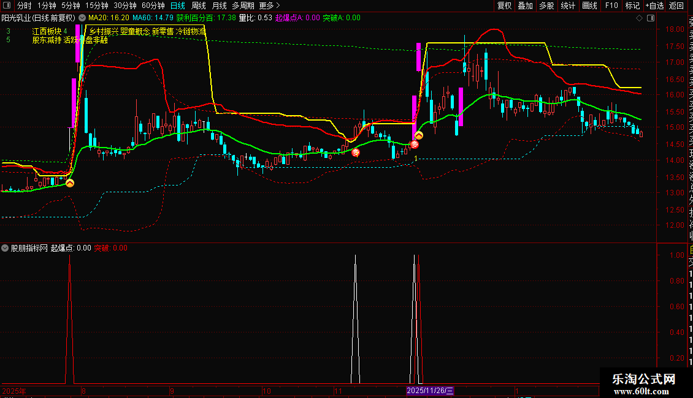This screenshot has width=693, height=398.
Task: Click the 婴童概念 concept tag
Action: coord(136,31)
